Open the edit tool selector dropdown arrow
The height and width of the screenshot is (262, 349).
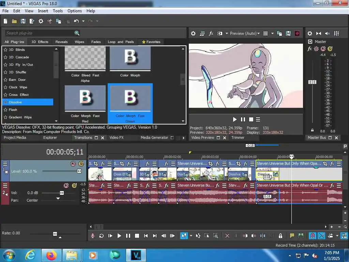[x=191, y=235]
